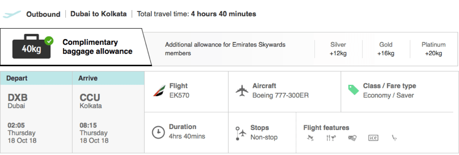Click the Silver +12kg allowance tier
The width and height of the screenshot is (459, 155).
[338, 49]
